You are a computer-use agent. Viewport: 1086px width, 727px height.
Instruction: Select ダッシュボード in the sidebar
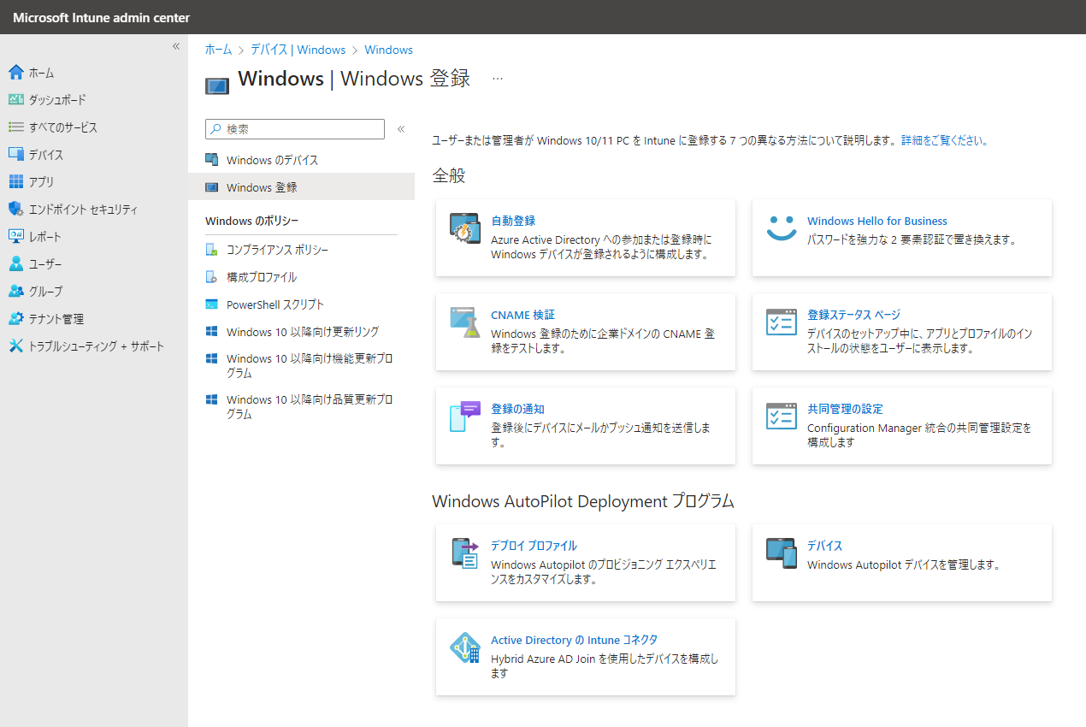[57, 100]
